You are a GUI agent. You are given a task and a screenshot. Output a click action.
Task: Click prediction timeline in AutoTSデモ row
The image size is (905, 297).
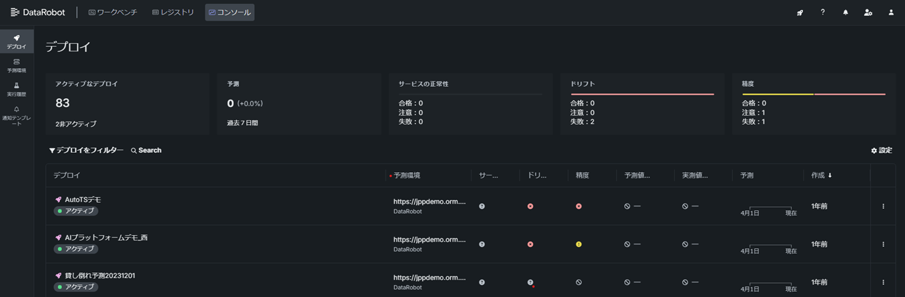[769, 211]
